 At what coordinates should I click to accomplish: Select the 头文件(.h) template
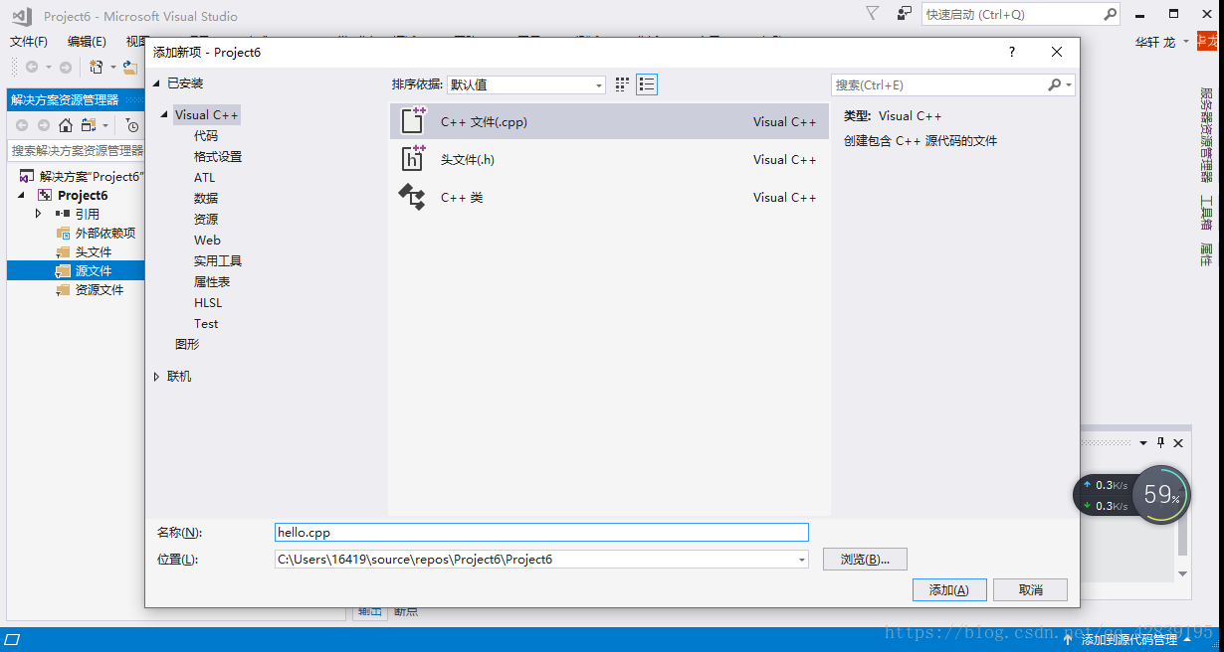[x=609, y=159]
